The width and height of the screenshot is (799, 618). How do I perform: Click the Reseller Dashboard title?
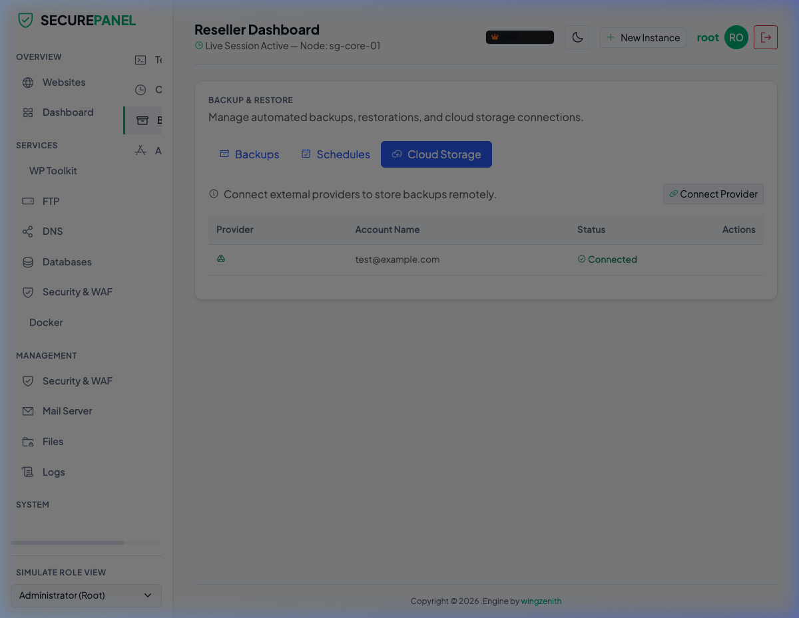[257, 29]
